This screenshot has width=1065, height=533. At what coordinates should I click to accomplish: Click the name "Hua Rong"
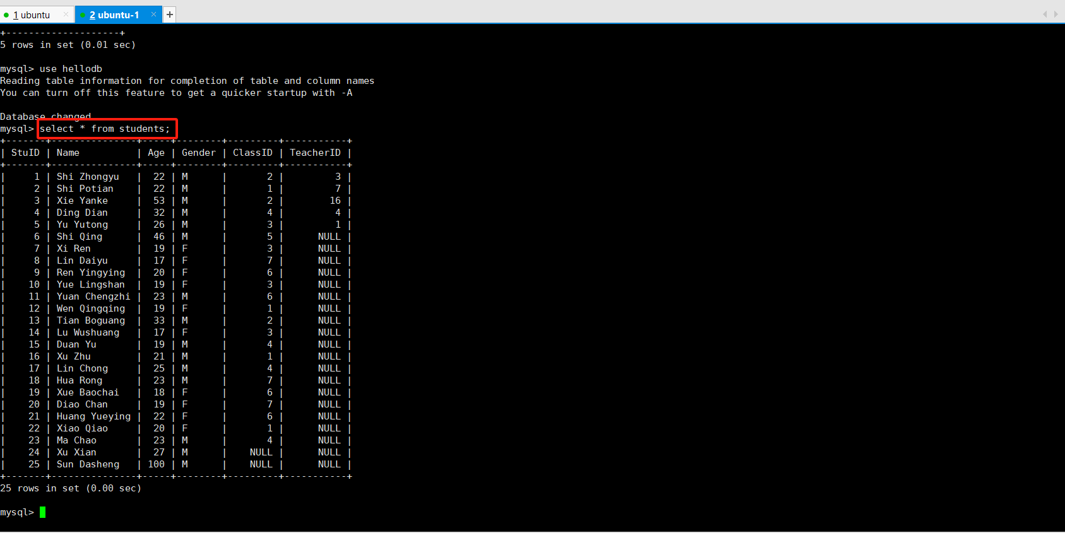80,380
